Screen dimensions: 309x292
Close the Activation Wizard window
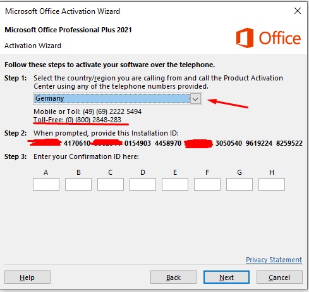298,11
